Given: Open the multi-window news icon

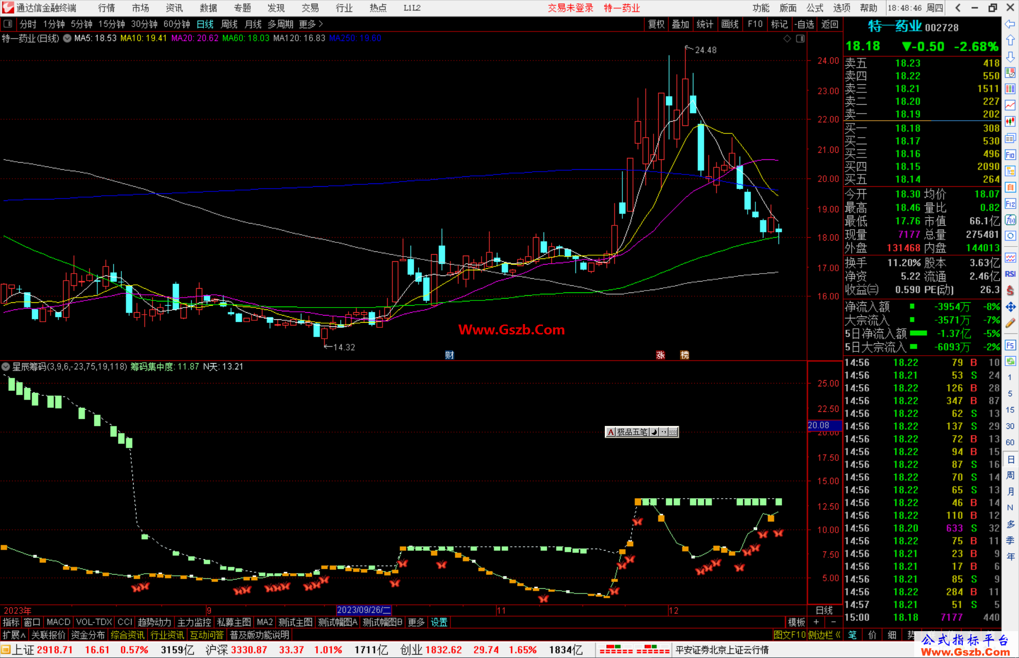Looking at the screenshot, I should [1010, 138].
